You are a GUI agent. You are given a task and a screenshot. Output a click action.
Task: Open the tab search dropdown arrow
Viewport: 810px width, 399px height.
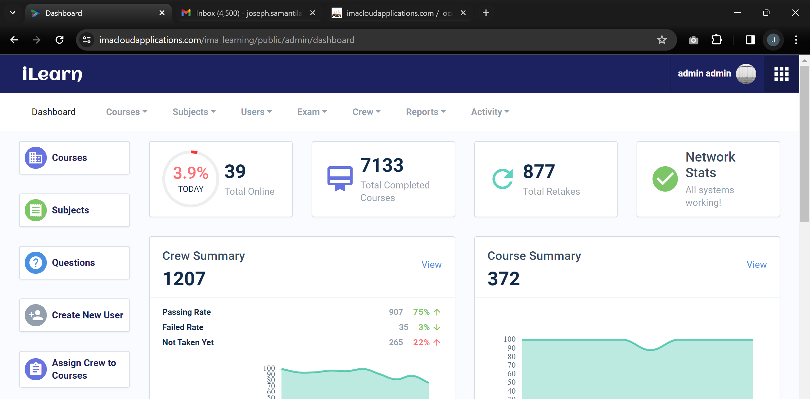[x=13, y=13]
